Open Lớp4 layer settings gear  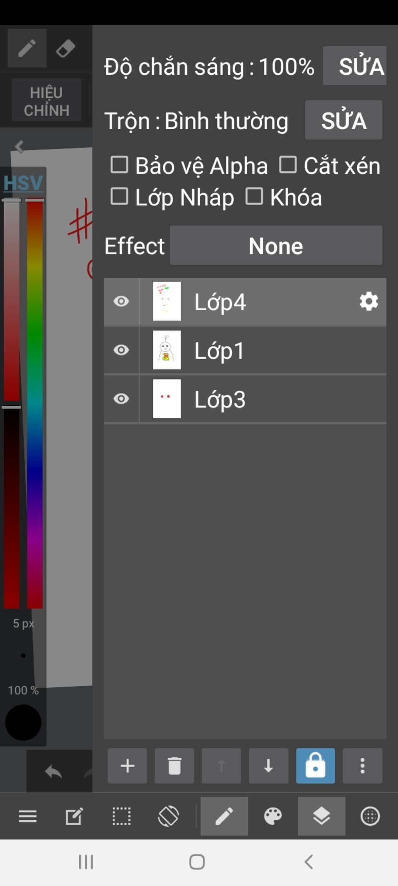coord(368,301)
